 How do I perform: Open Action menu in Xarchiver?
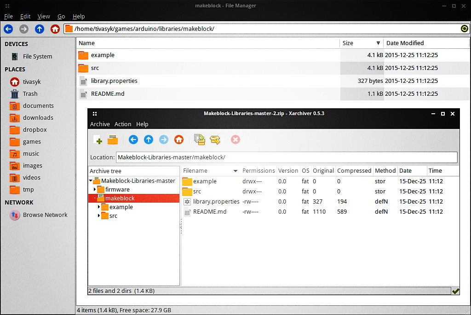pyautogui.click(x=123, y=124)
